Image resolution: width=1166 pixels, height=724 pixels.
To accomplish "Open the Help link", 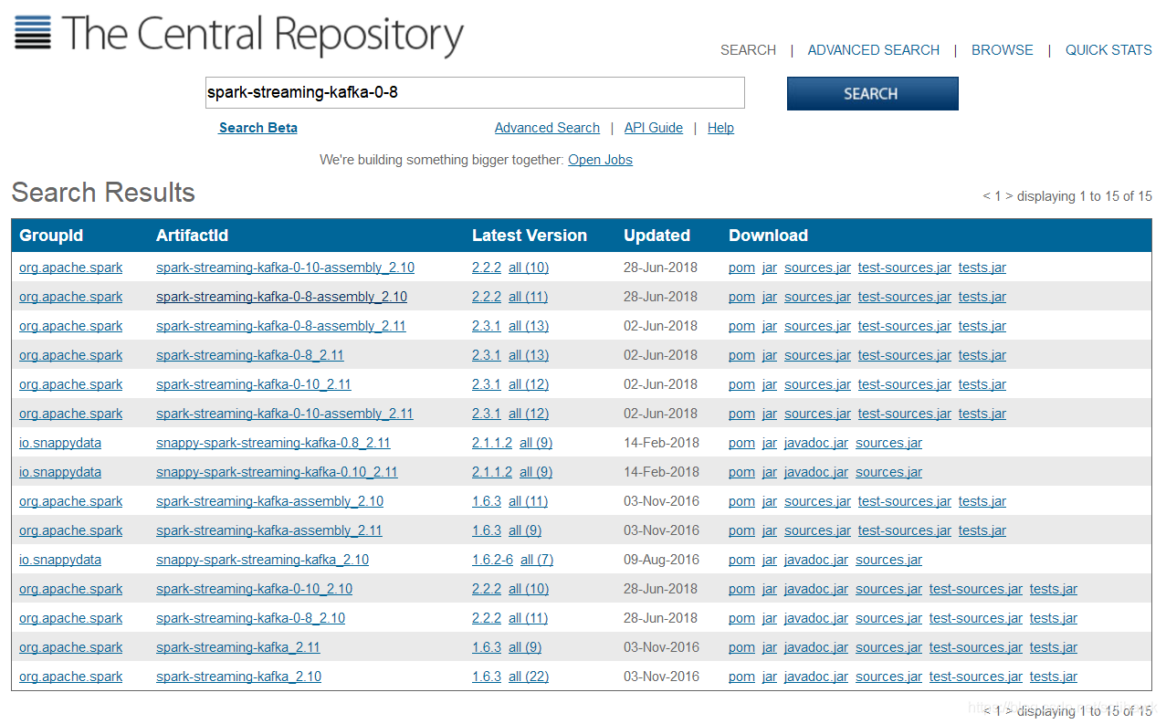I will (x=720, y=128).
